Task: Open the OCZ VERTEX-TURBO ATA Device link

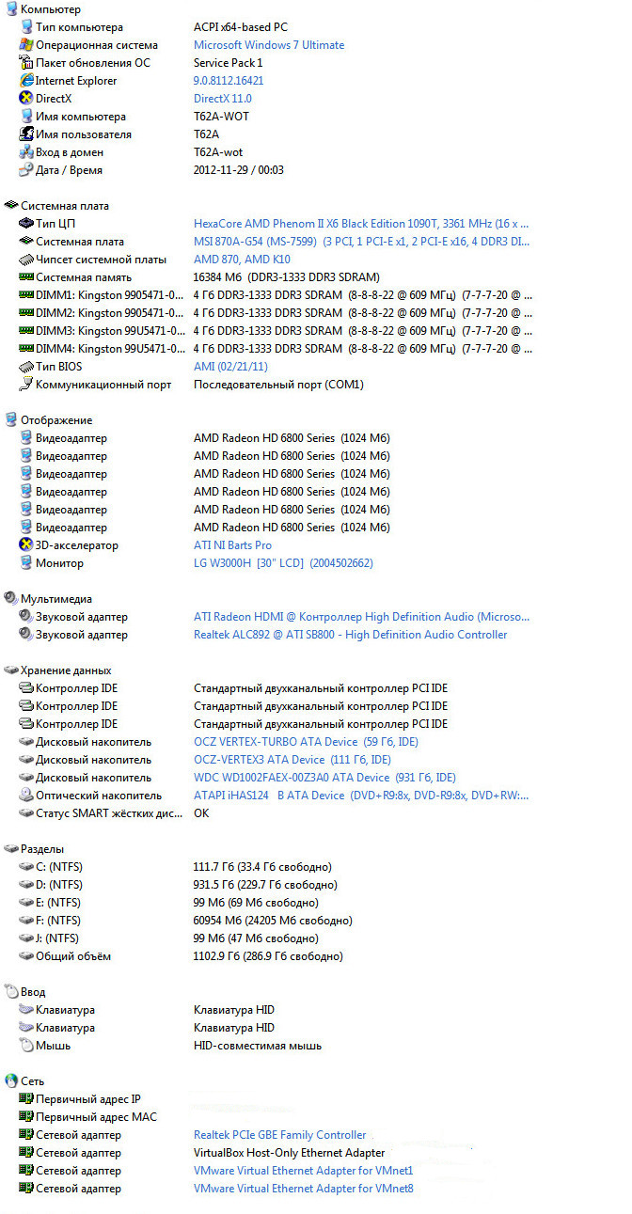Action: 307,742
